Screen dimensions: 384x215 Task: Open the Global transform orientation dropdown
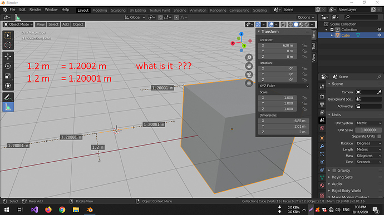(135, 18)
